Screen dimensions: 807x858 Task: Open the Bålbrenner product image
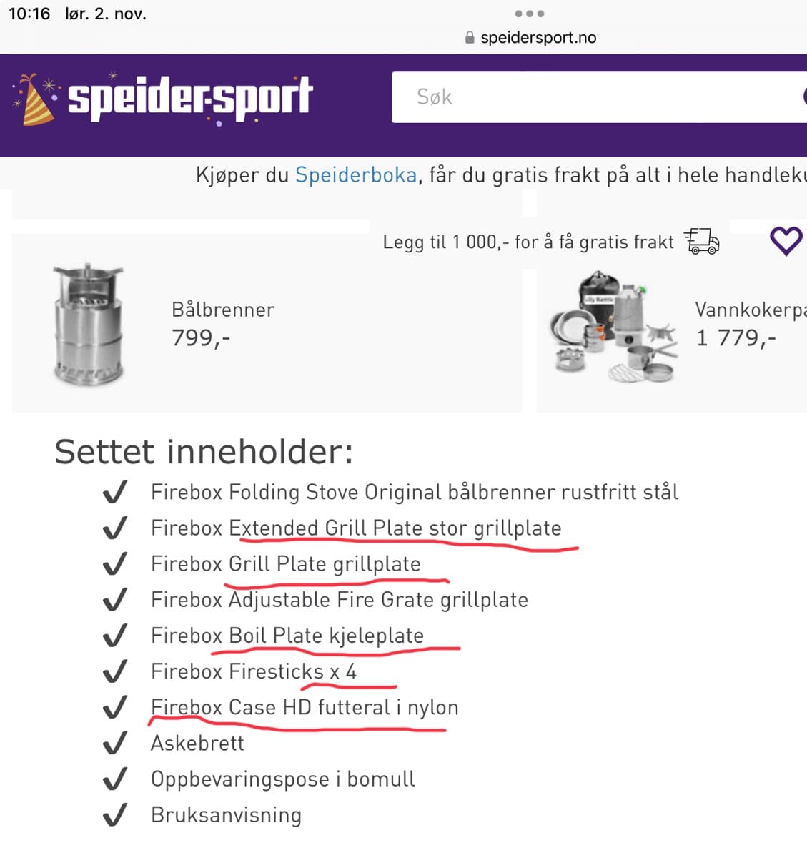(x=89, y=324)
